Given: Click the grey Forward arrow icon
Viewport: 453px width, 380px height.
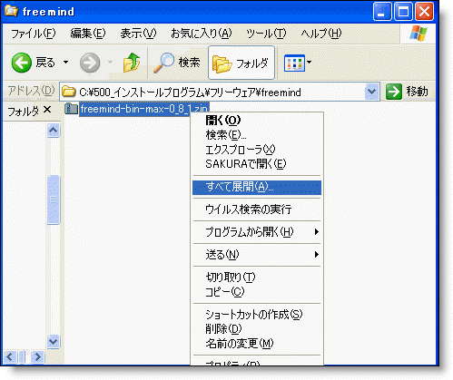Looking at the screenshot, I should [90, 63].
